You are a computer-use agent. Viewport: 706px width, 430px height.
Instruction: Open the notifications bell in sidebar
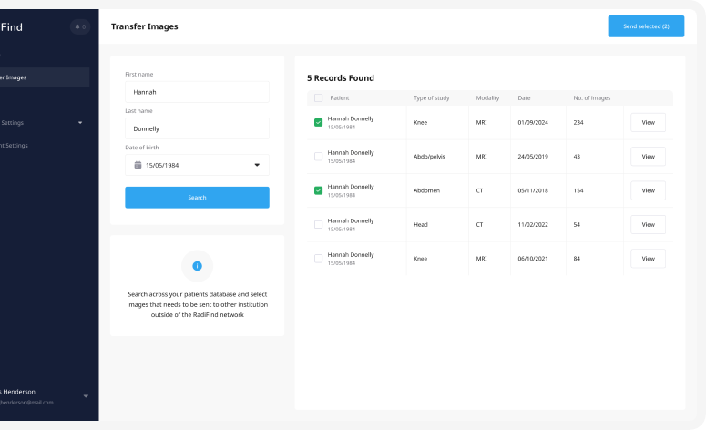[x=80, y=27]
